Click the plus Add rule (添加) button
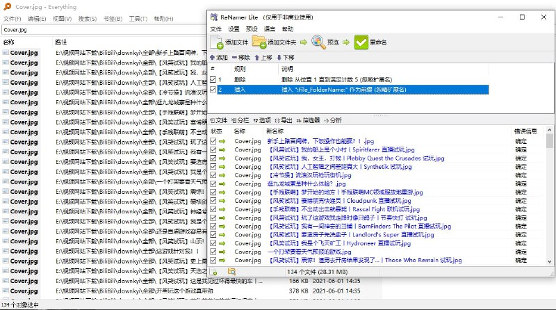Viewport: 556px width, 310px height. pos(219,58)
